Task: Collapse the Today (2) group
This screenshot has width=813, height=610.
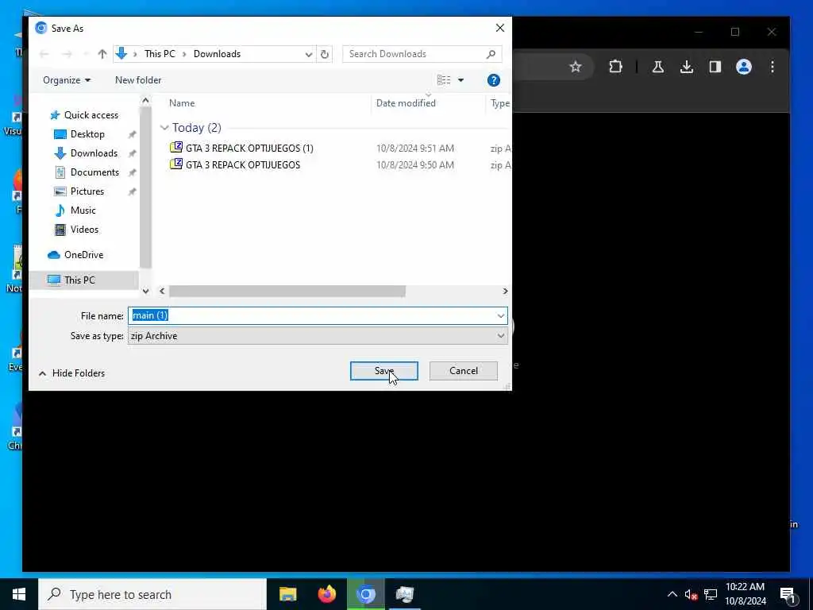Action: tap(164, 128)
